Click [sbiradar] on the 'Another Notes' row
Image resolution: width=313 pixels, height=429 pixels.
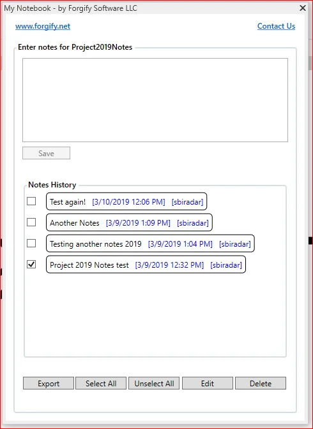point(193,223)
